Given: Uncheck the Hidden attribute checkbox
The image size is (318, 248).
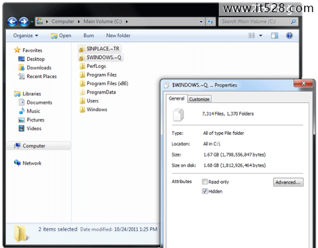Looking at the screenshot, I should [205, 191].
